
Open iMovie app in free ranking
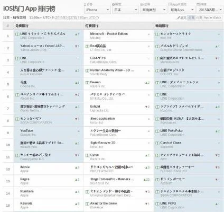pos(25,167)
